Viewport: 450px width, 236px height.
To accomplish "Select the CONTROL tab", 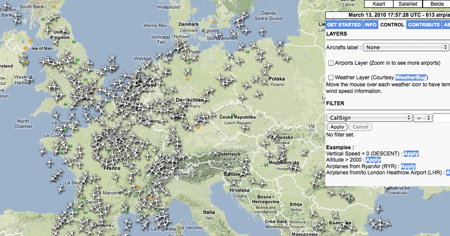I will point(392,25).
